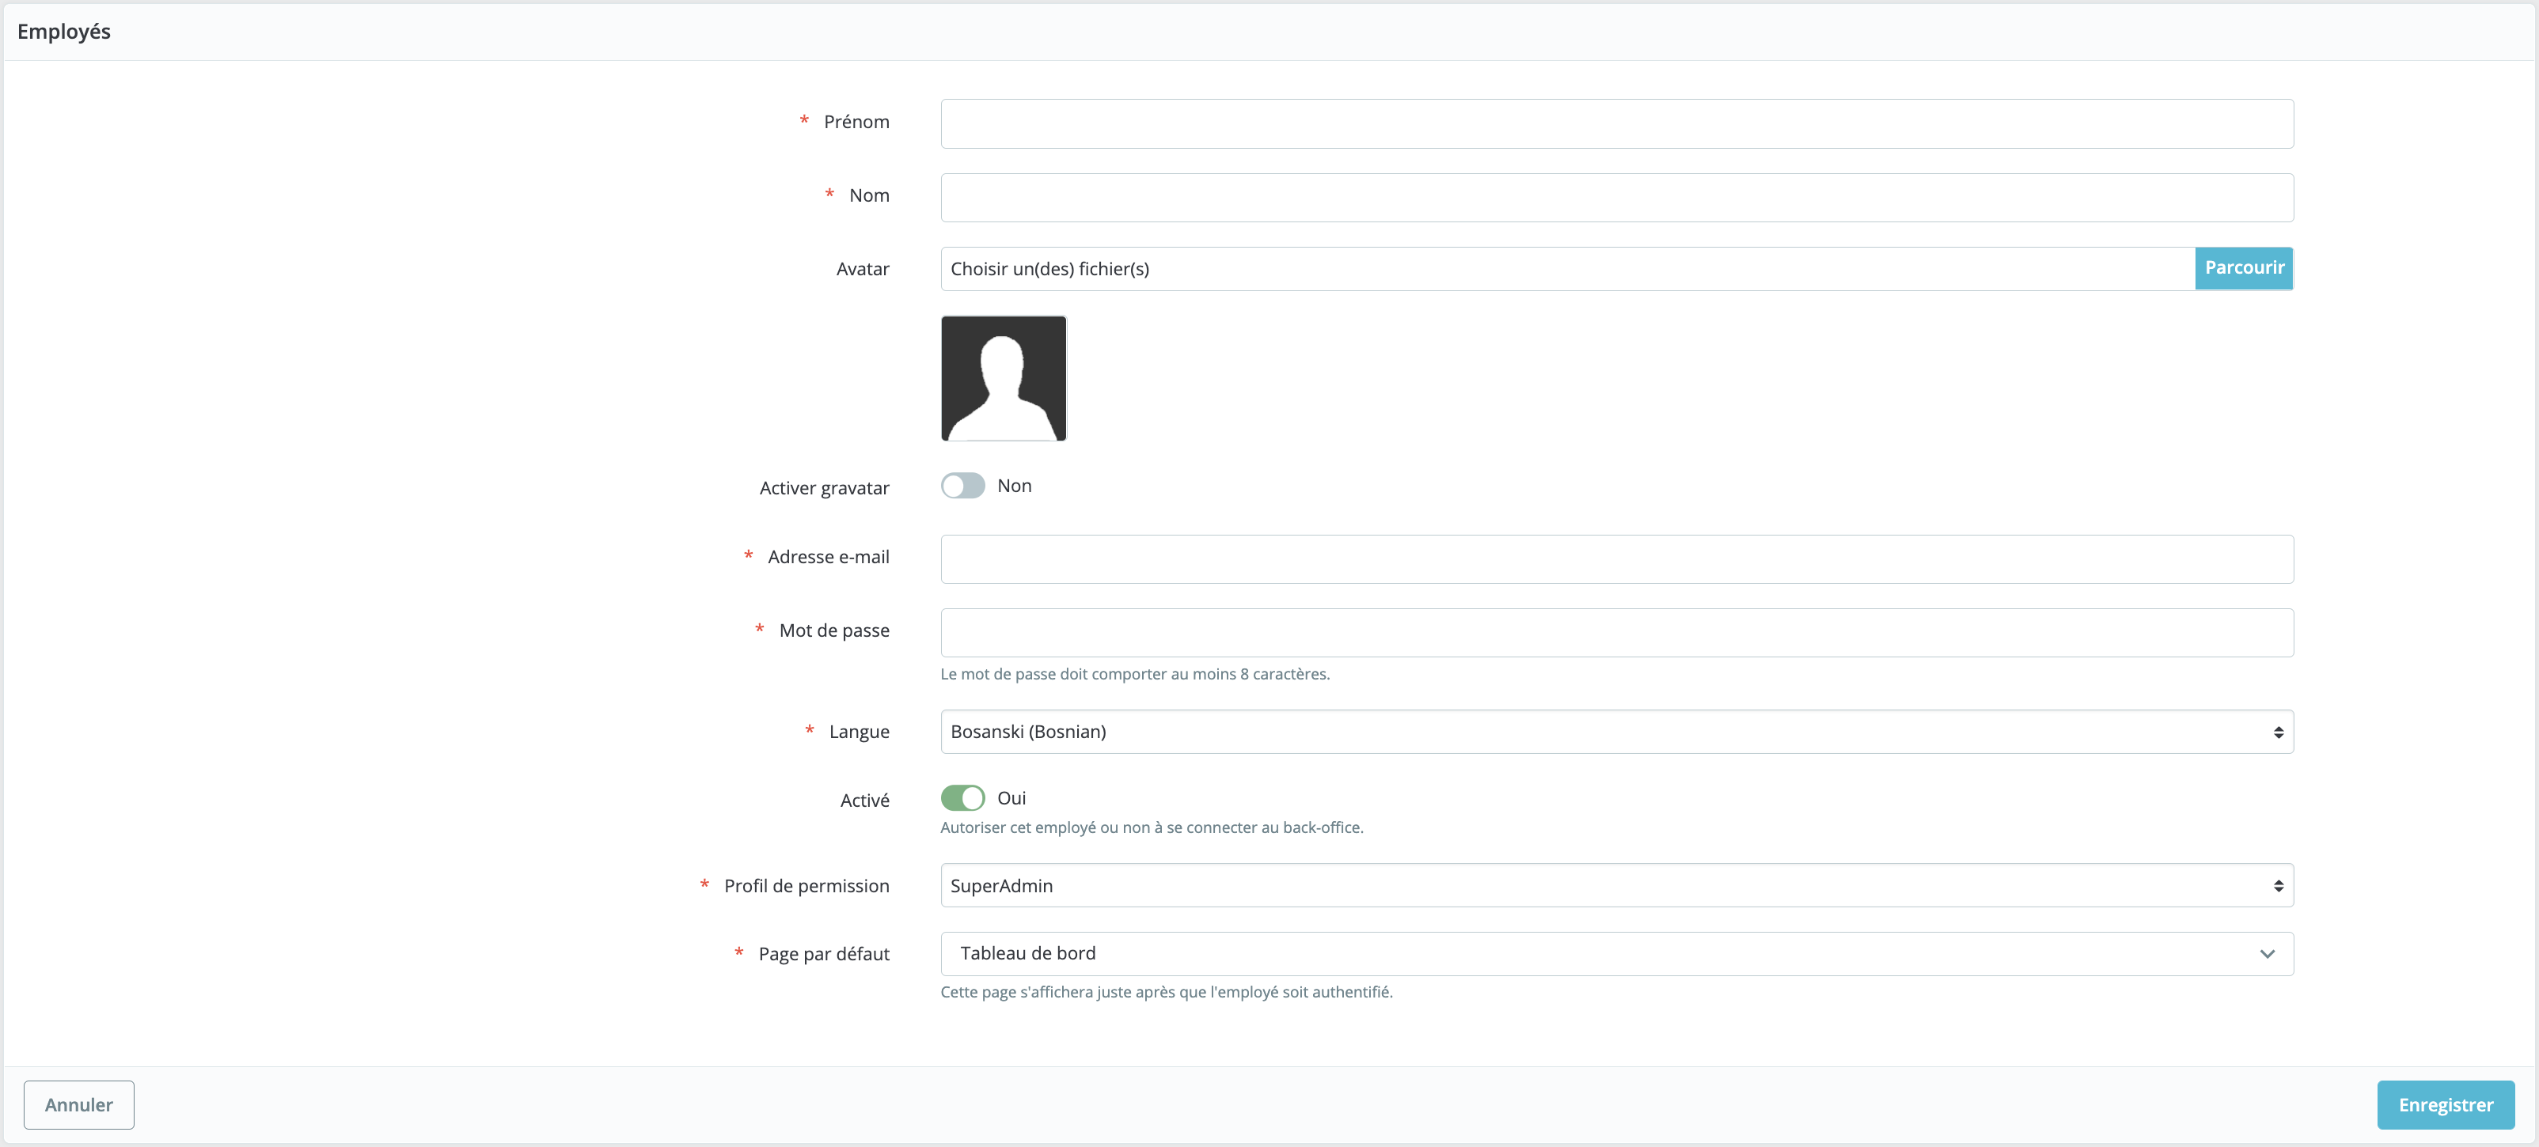Click the Langue field label
Screen dimensions: 2539x1147
pos(859,732)
